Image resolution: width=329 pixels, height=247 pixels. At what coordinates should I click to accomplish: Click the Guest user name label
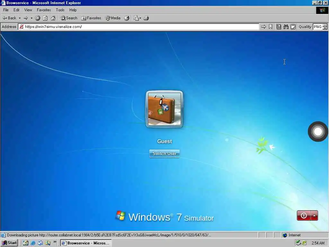[x=164, y=142]
